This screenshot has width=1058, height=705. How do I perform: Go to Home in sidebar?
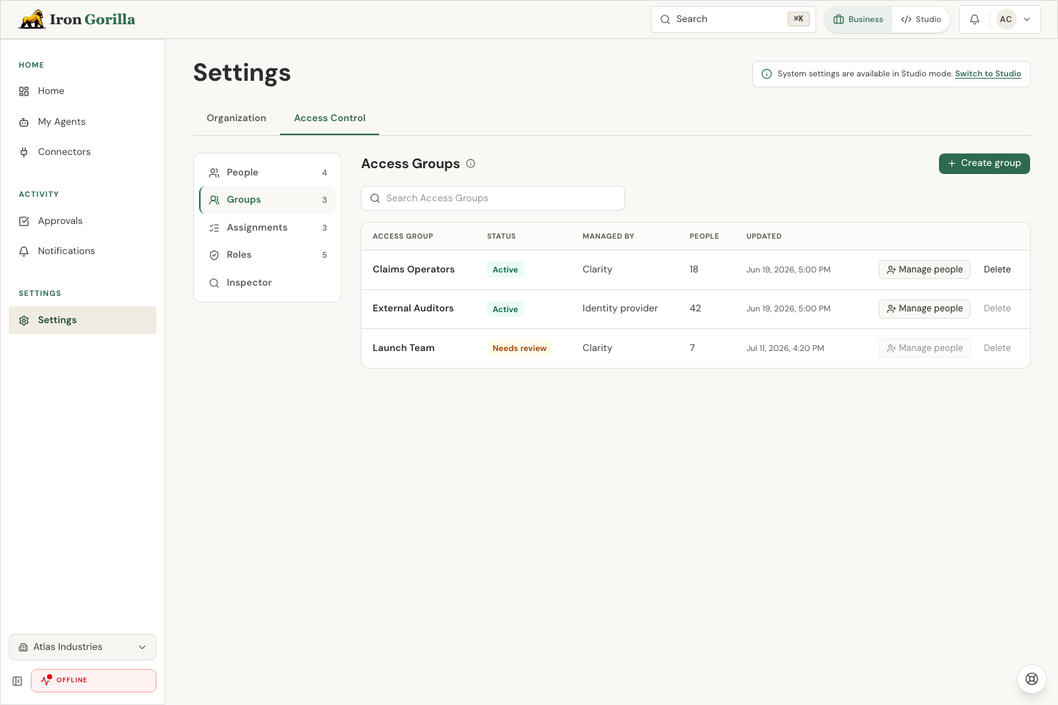[x=82, y=91]
